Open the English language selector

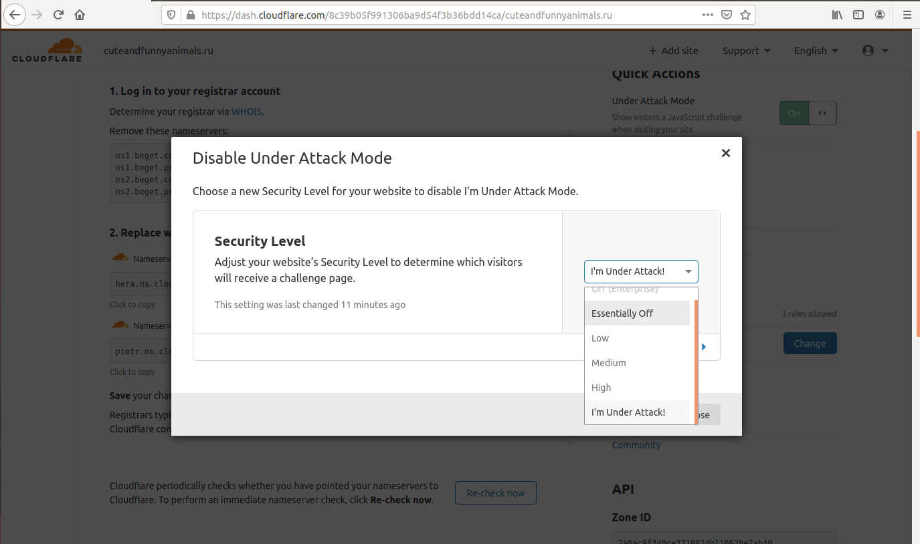pyautogui.click(x=816, y=51)
